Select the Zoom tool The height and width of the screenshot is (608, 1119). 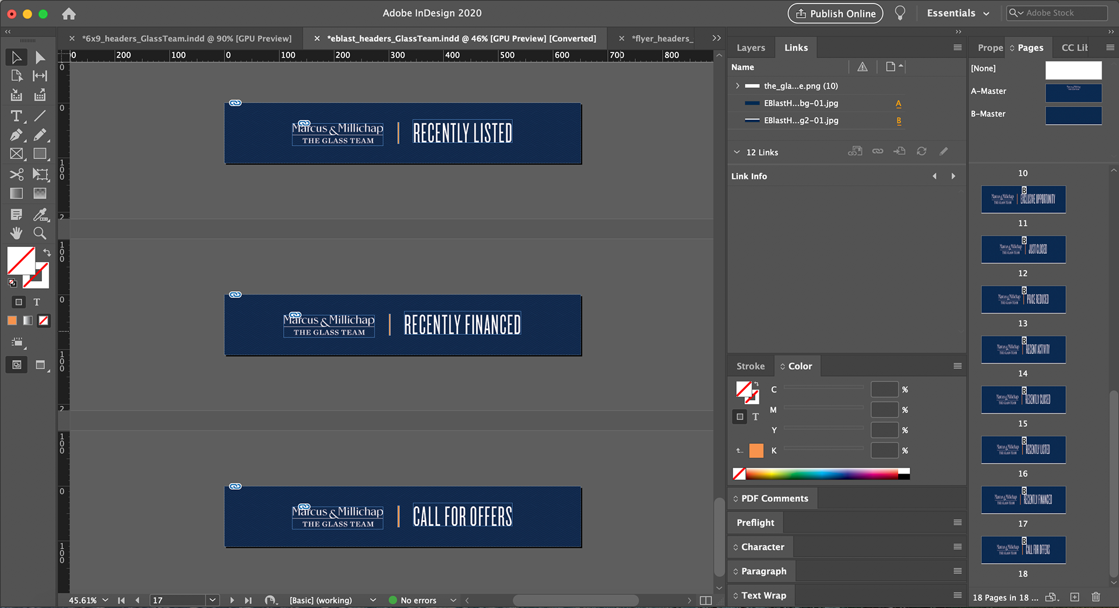[40, 233]
